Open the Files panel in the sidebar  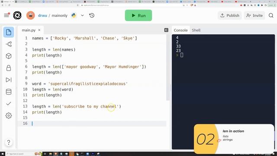[9, 32]
